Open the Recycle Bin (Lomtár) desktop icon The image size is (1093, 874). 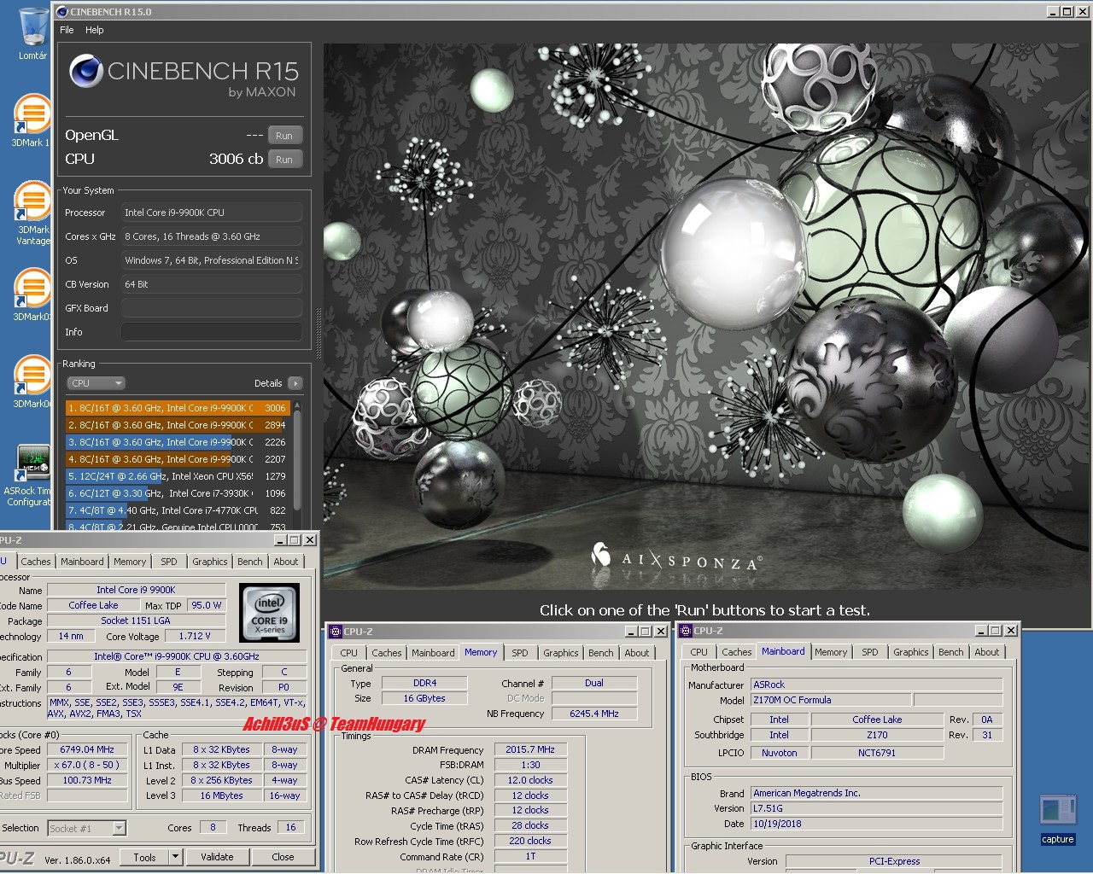pos(33,32)
